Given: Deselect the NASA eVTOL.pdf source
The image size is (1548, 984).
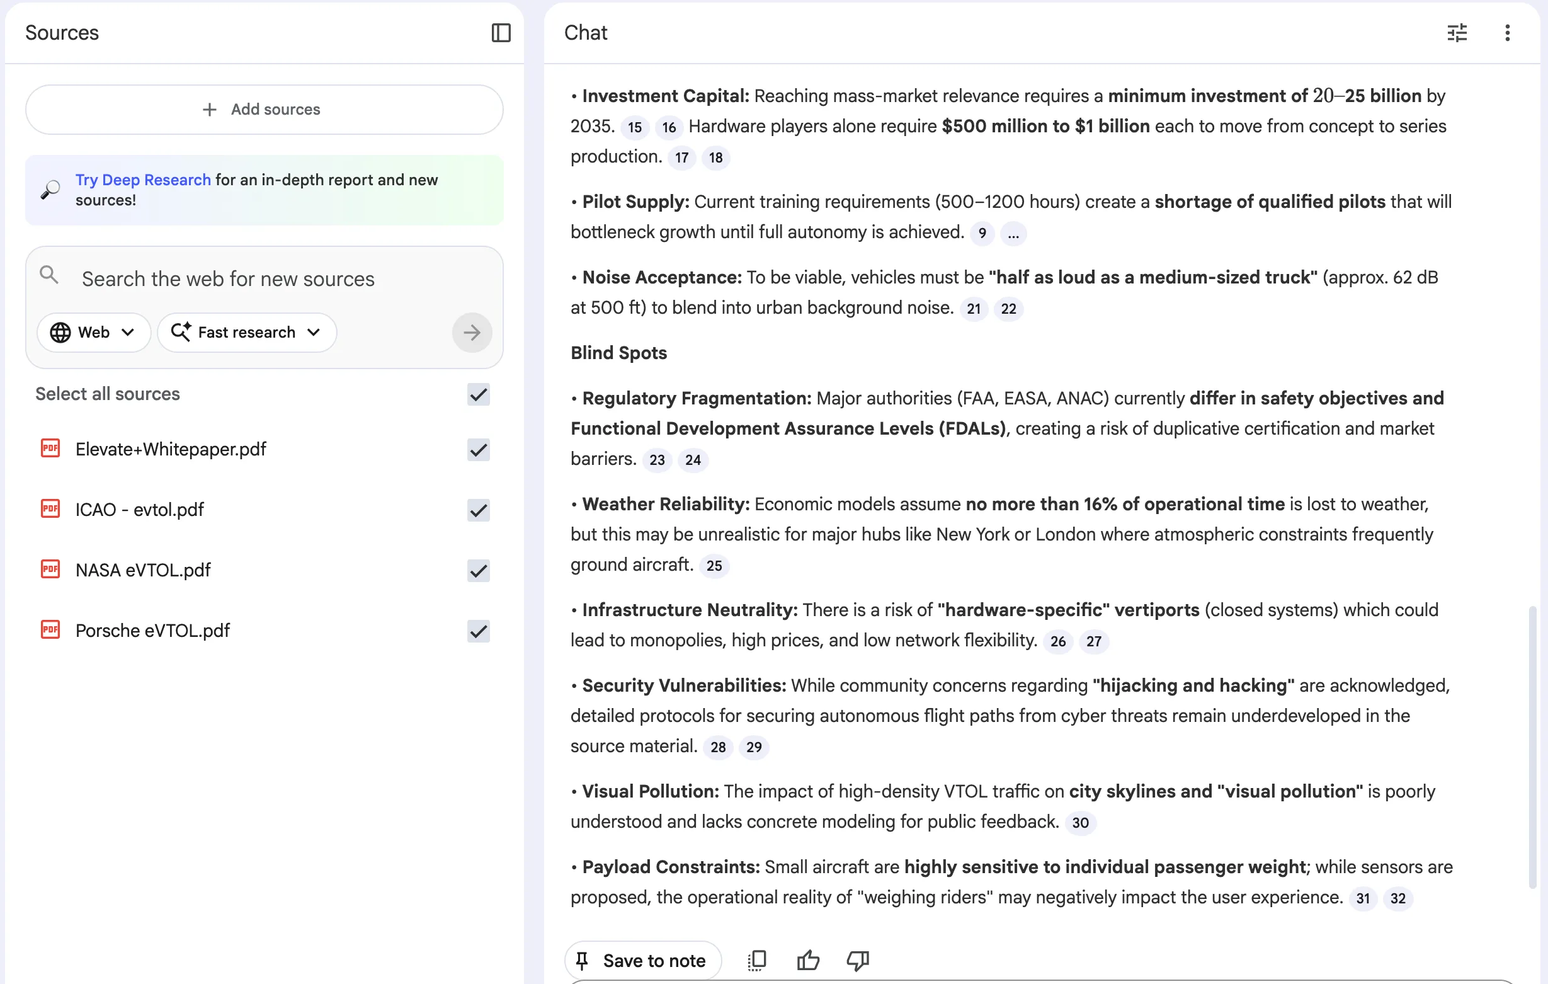Looking at the screenshot, I should (477, 571).
